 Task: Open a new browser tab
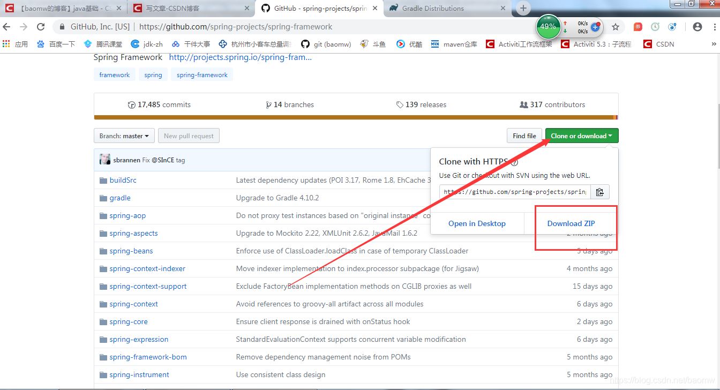(x=523, y=8)
